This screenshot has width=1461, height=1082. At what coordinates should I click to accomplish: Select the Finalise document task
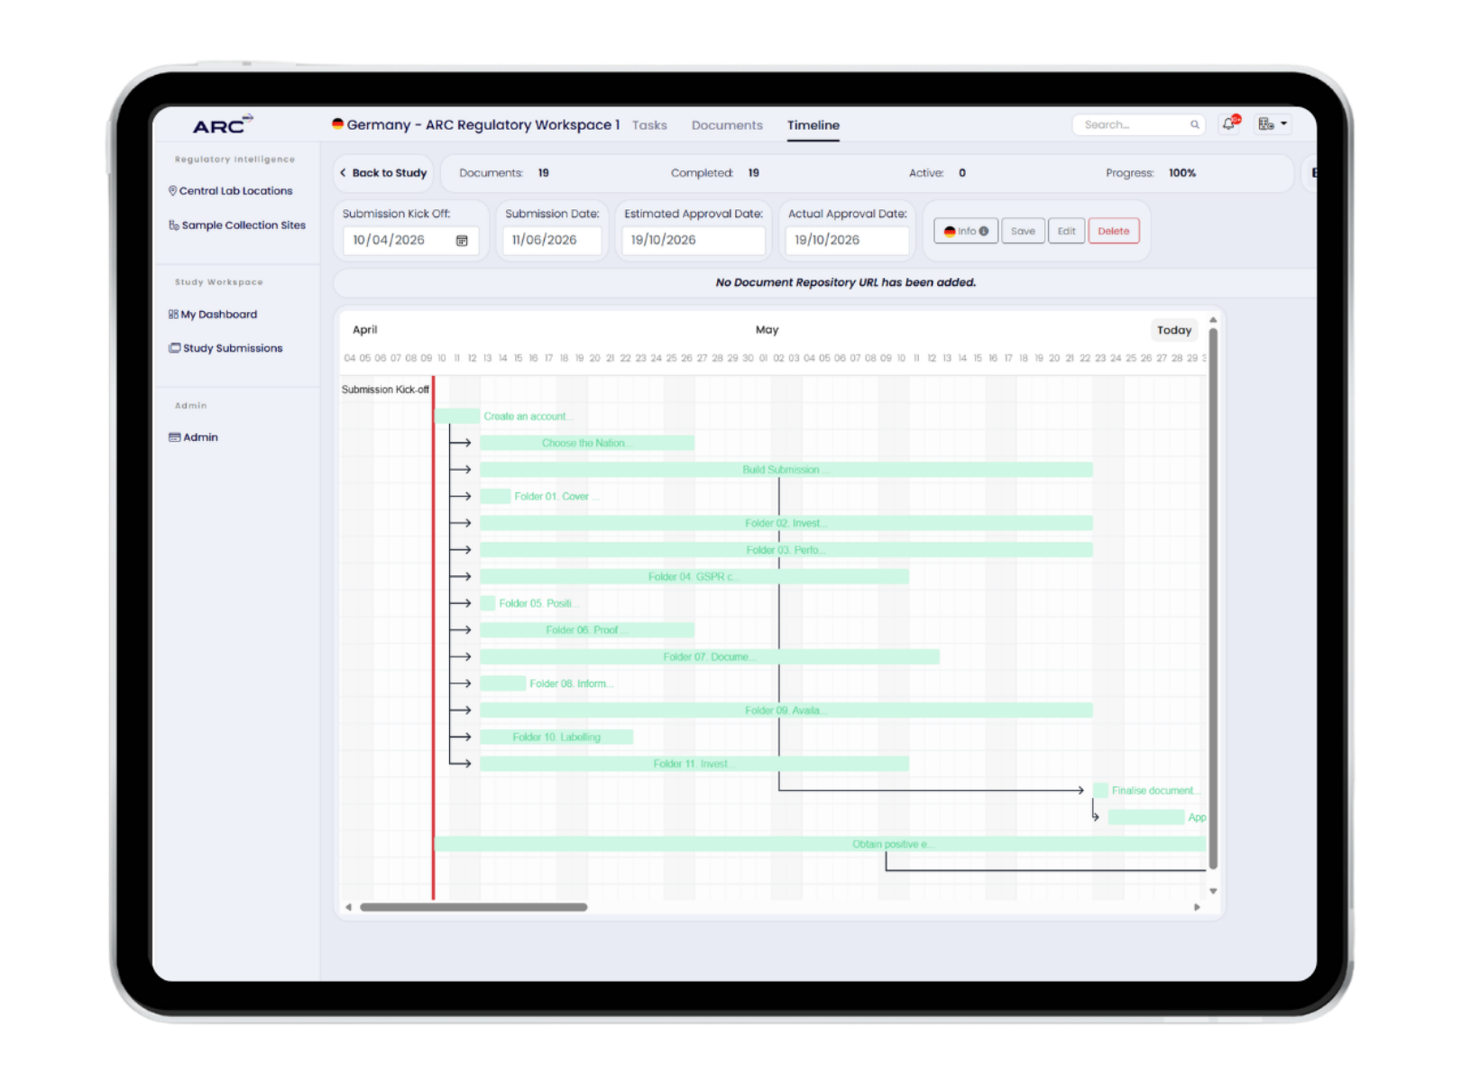[1100, 791]
